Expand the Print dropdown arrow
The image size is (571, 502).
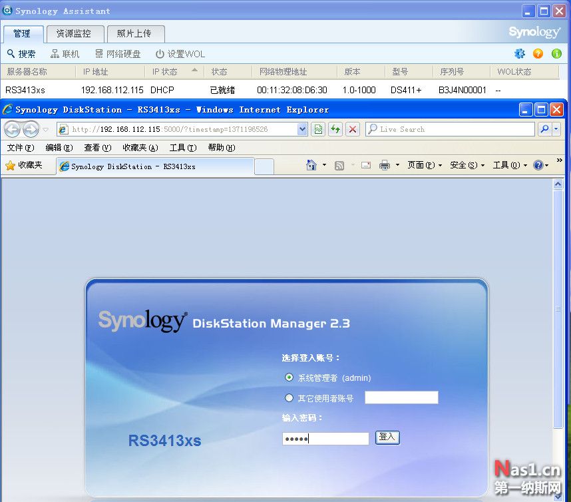coord(397,165)
